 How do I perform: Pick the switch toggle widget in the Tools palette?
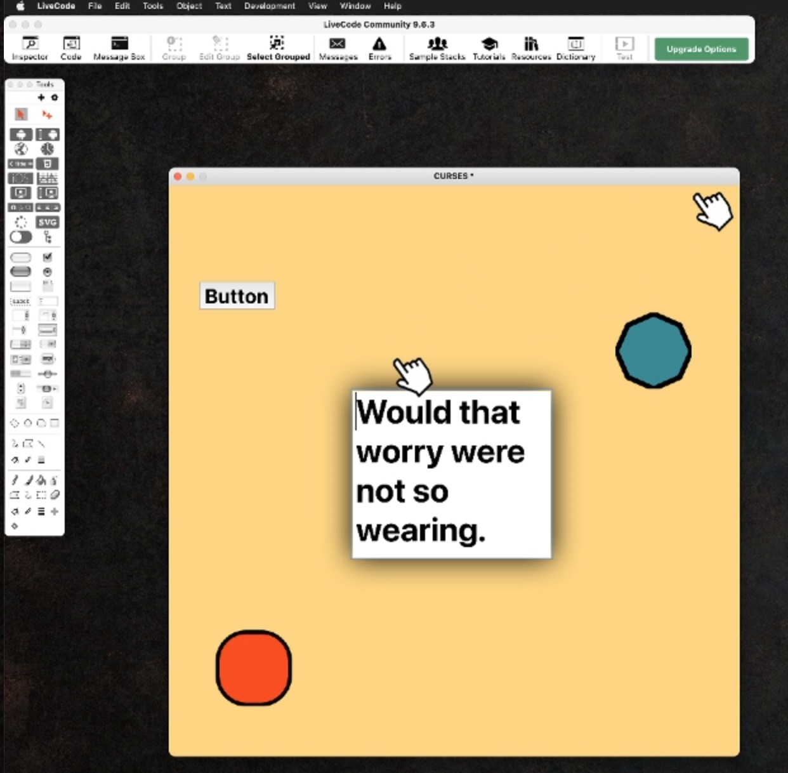pos(21,237)
